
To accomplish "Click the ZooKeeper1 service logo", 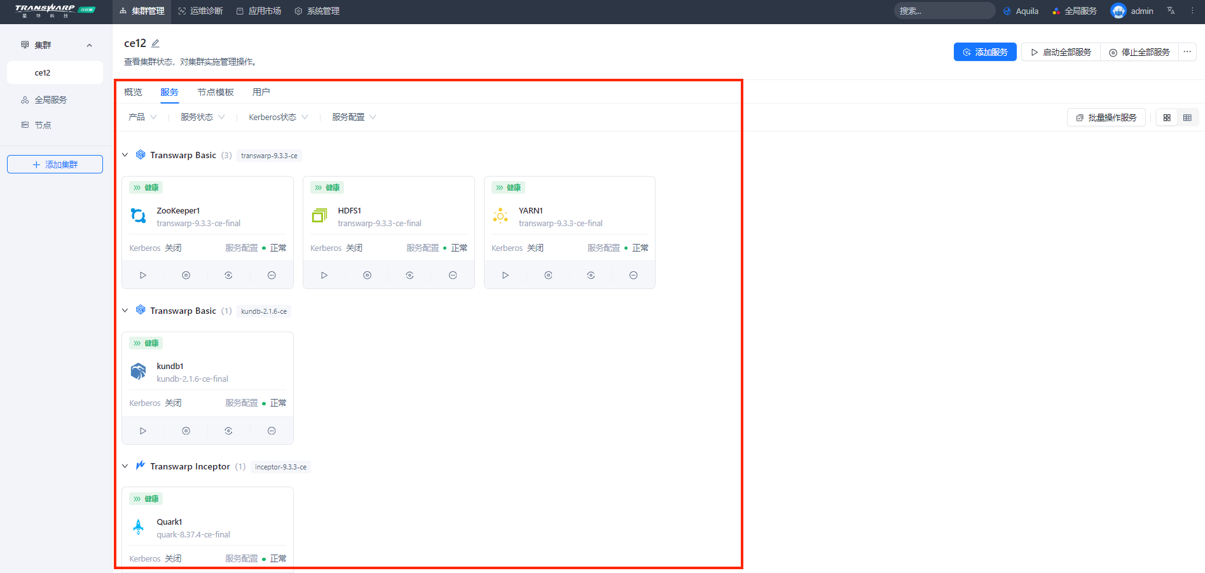I will coord(139,216).
